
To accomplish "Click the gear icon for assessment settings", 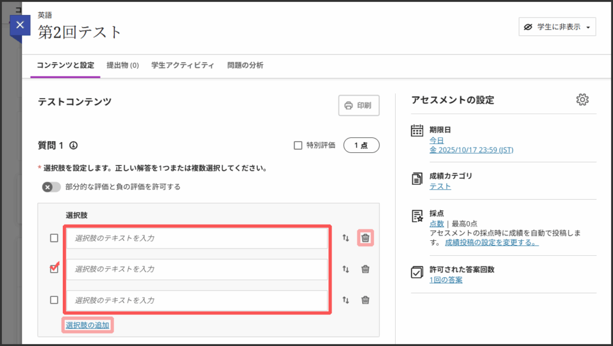I will tap(582, 100).
